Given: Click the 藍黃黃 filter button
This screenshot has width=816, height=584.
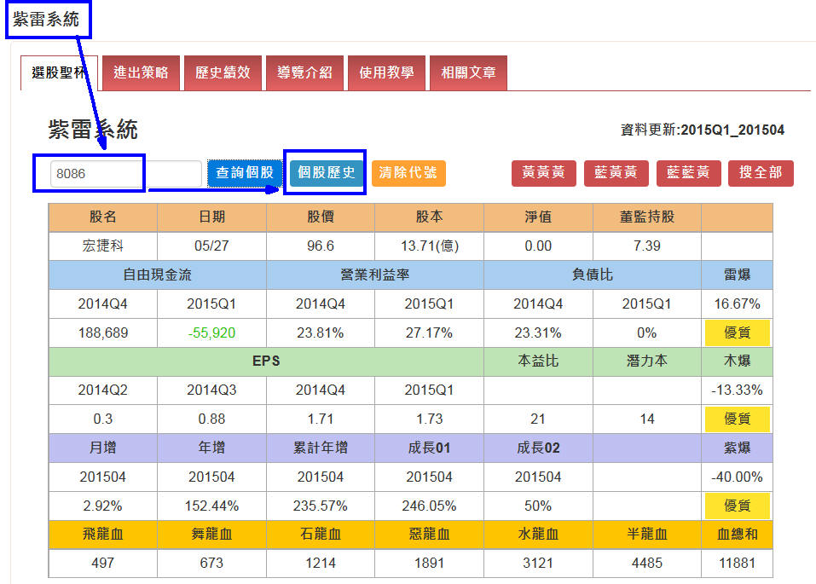Looking at the screenshot, I should (x=616, y=173).
